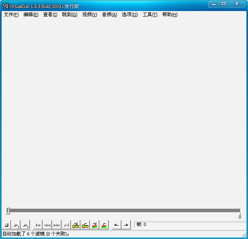Go to previous key frame
The height and width of the screenshot is (239, 248).
(x=76, y=225)
